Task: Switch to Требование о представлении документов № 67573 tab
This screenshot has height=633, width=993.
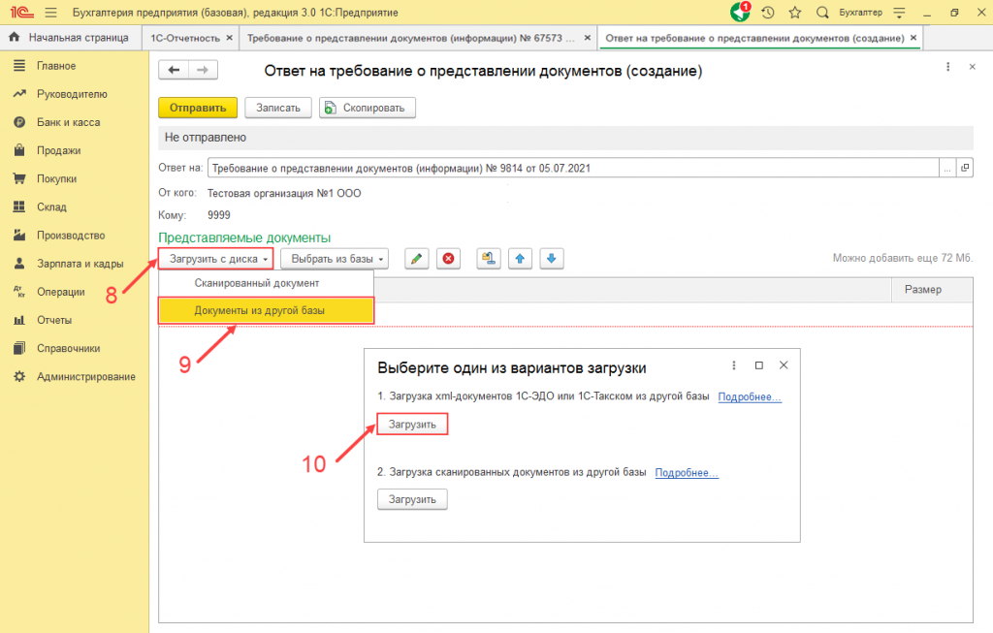Action: click(411, 38)
